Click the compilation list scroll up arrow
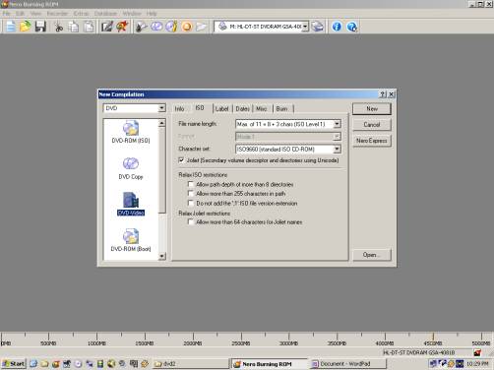 (161, 123)
